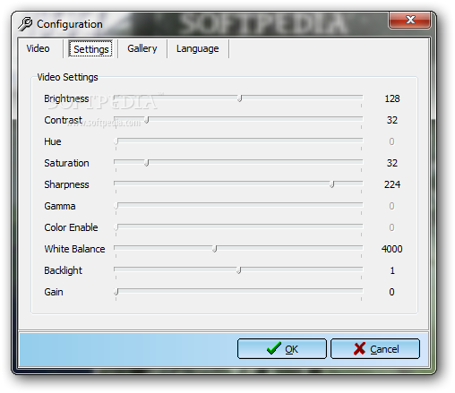The width and height of the screenshot is (455, 393).
Task: Click the Saturation value 32
Action: pos(392,163)
